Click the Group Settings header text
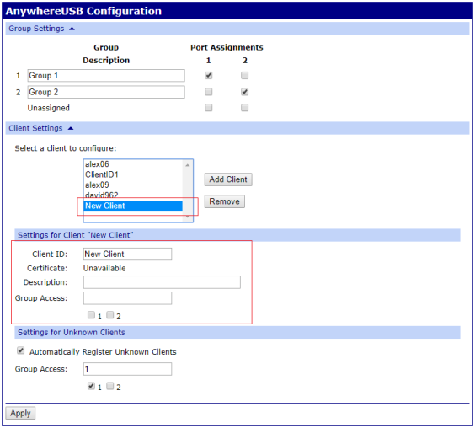475x428 pixels. (36, 29)
